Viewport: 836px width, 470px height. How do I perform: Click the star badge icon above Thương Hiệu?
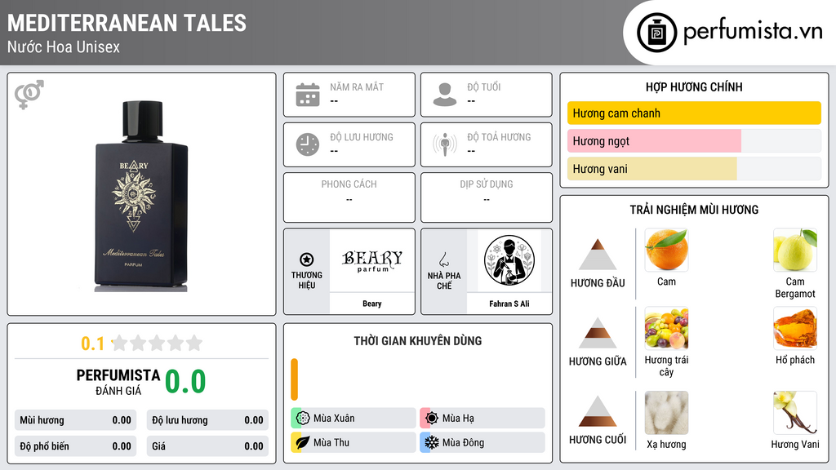pyautogui.click(x=307, y=259)
